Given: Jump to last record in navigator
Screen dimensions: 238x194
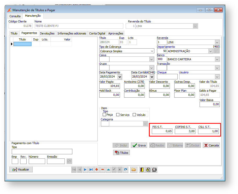Looking at the screenshot, I should pos(91,170).
